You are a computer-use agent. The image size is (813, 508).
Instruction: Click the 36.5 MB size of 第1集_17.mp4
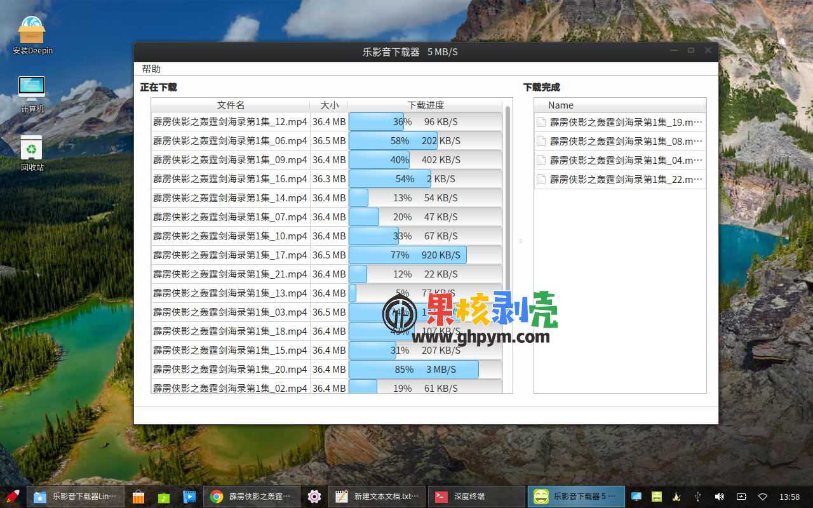coord(329,255)
